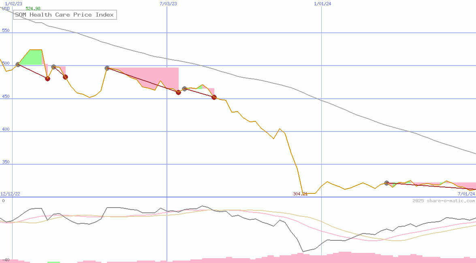
Task: Select the 1/01/24 date label at top
Action: point(322,4)
